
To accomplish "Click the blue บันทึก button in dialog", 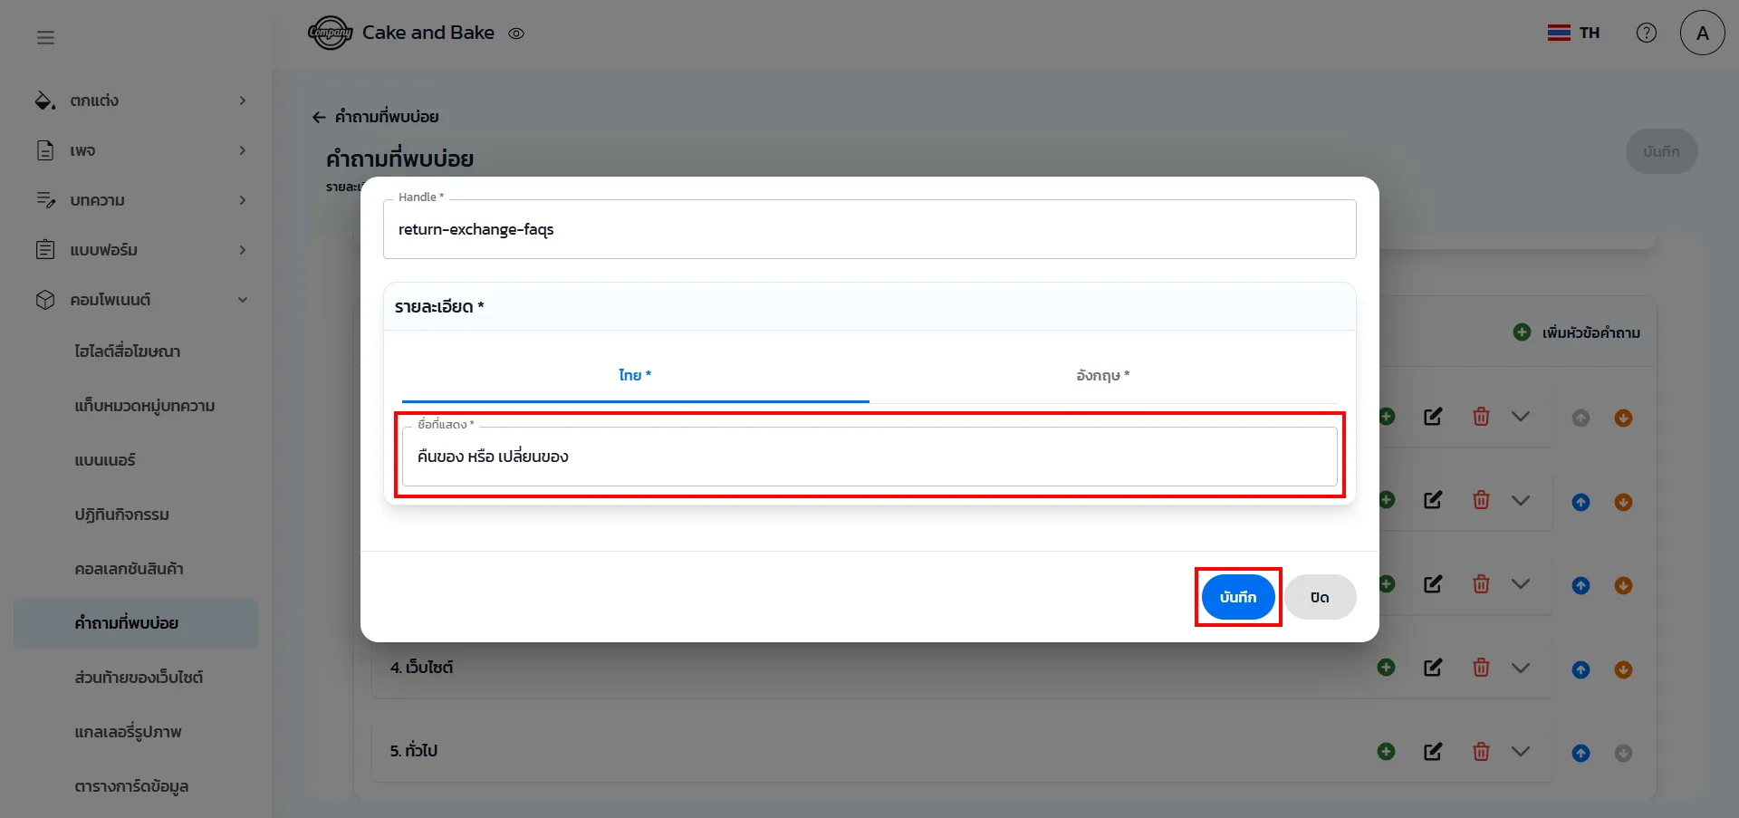I will [1237, 597].
